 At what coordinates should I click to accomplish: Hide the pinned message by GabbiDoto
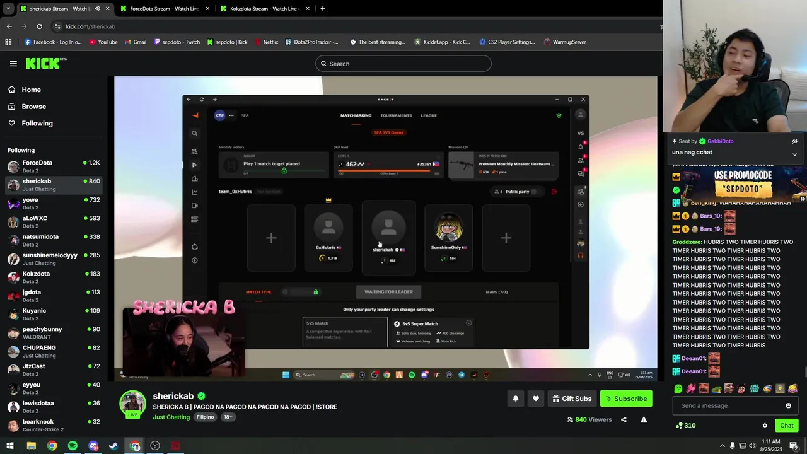[x=794, y=141]
